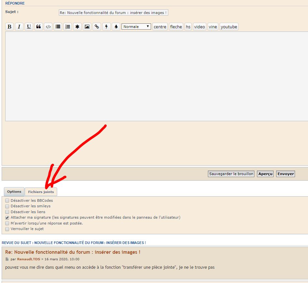Insert an unordered bullet list
The image size is (308, 283).
(58, 27)
